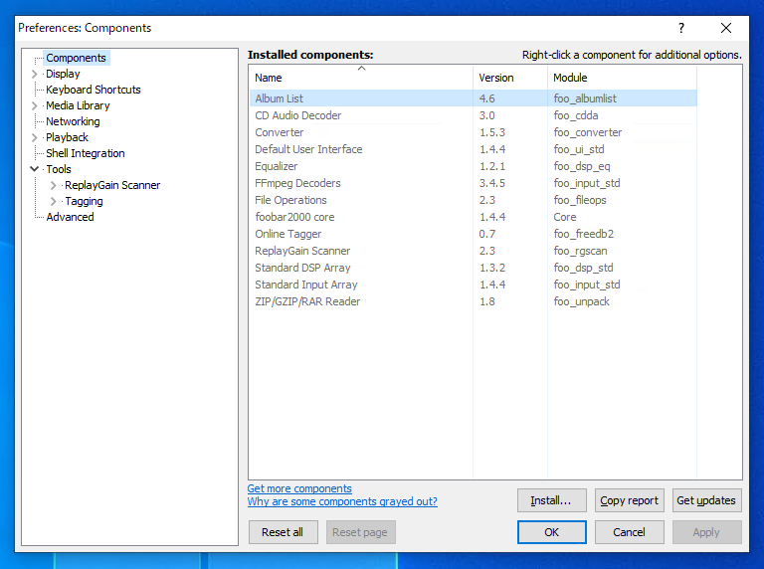764x569 pixels.
Task: Open the Shell Integration page
Action: (x=86, y=153)
